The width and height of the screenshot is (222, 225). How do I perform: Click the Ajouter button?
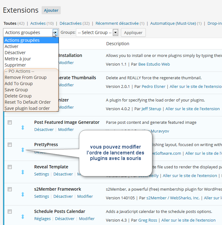pos(51,10)
